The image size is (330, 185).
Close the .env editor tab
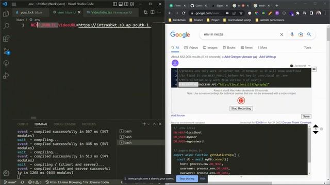[x=79, y=12]
